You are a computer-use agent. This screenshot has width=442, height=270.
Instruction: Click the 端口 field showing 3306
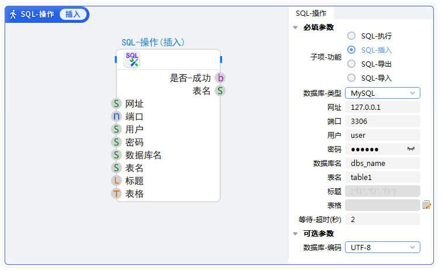click(x=382, y=121)
